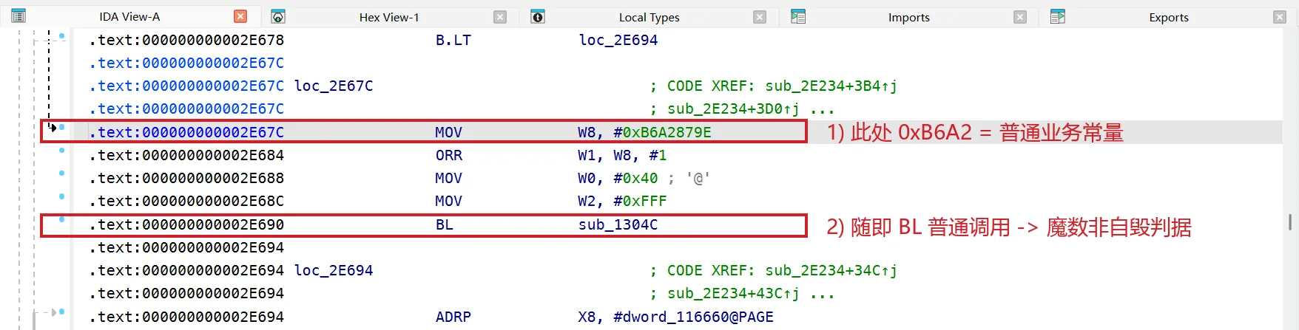1299x330 pixels.
Task: Switch to the Hex View-1 tab
Action: [x=389, y=17]
